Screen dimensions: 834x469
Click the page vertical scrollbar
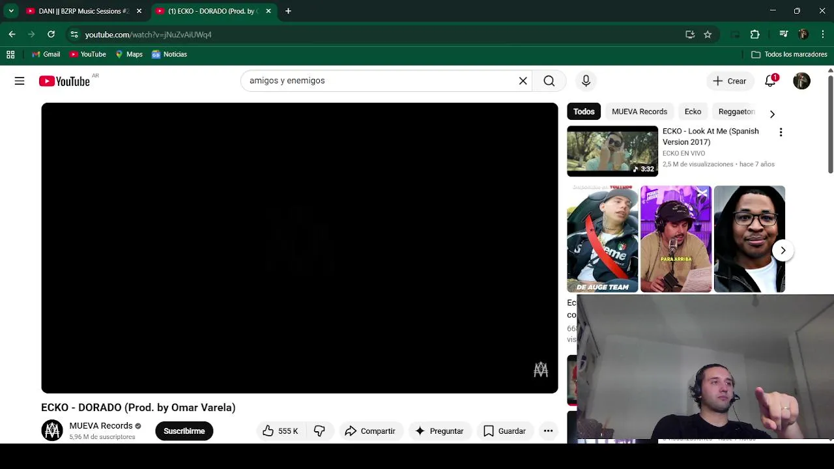(830, 124)
